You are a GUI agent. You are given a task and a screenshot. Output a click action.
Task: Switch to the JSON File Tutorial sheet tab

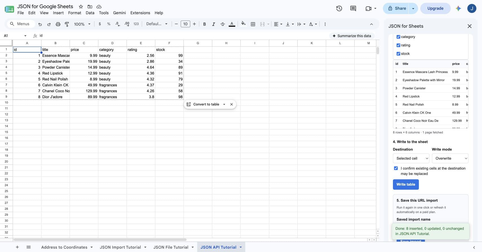click(171, 247)
